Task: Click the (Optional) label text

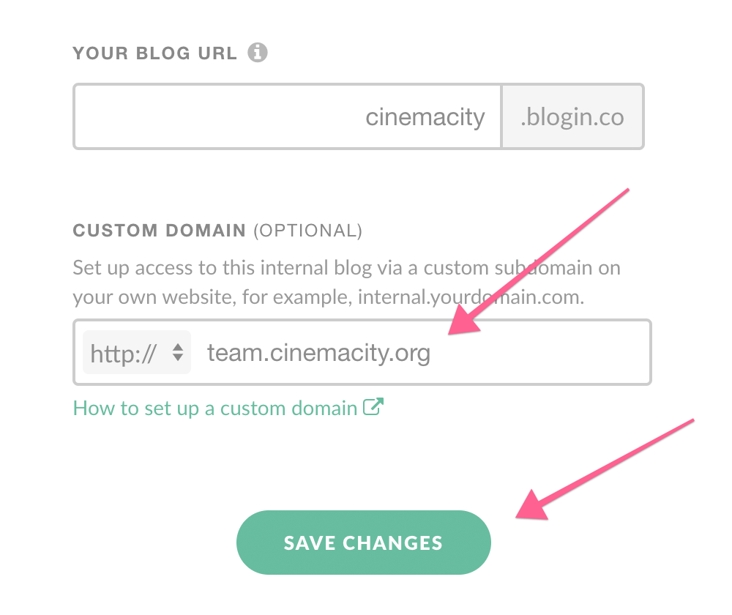Action: click(x=307, y=231)
